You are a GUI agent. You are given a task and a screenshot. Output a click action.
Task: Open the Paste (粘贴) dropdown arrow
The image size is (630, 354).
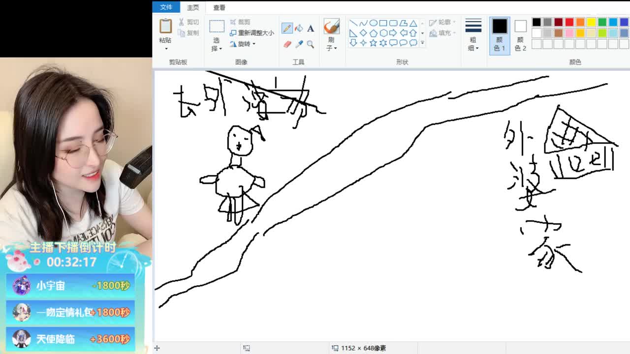click(x=166, y=49)
